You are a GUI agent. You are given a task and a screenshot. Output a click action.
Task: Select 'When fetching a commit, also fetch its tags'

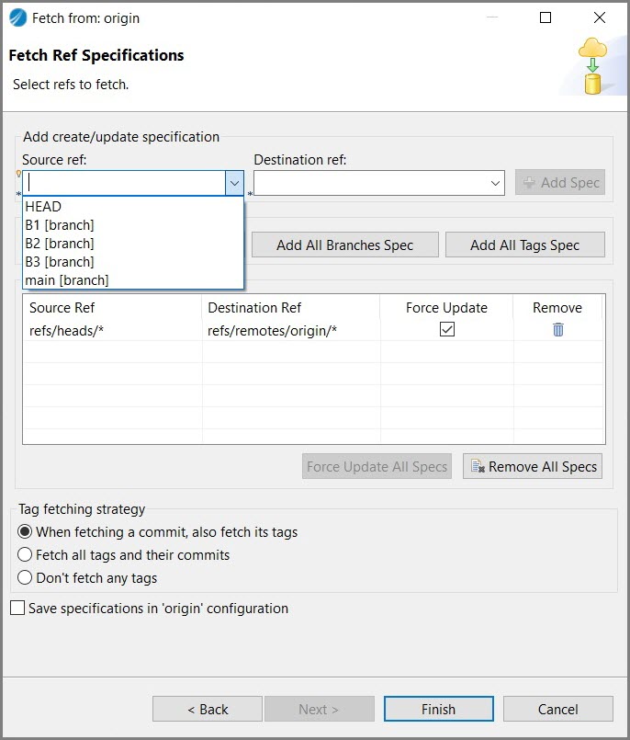coord(26,532)
